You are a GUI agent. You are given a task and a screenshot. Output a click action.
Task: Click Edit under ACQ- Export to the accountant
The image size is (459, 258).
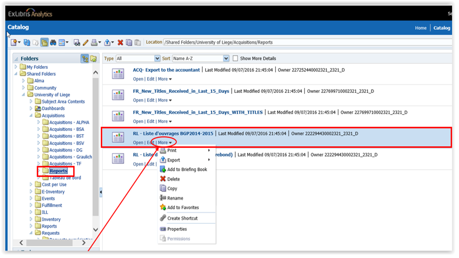point(151,79)
